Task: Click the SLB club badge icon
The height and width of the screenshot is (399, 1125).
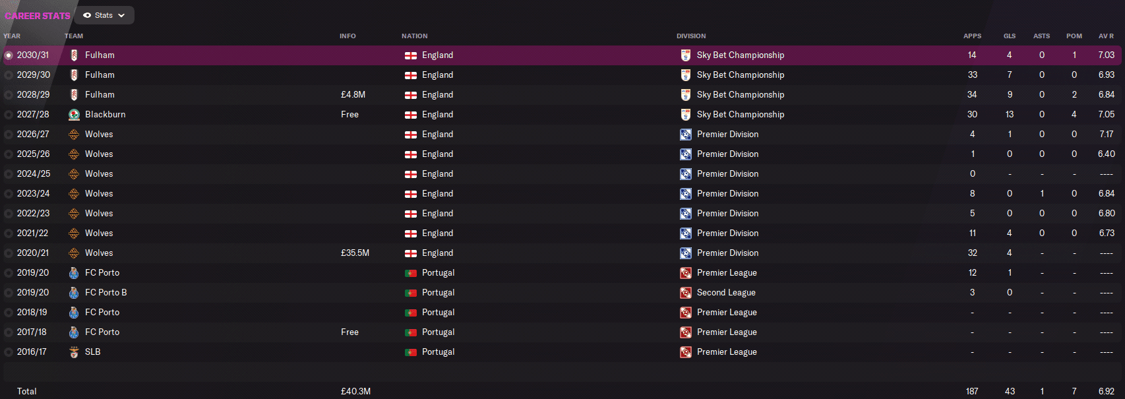Action: click(x=74, y=352)
